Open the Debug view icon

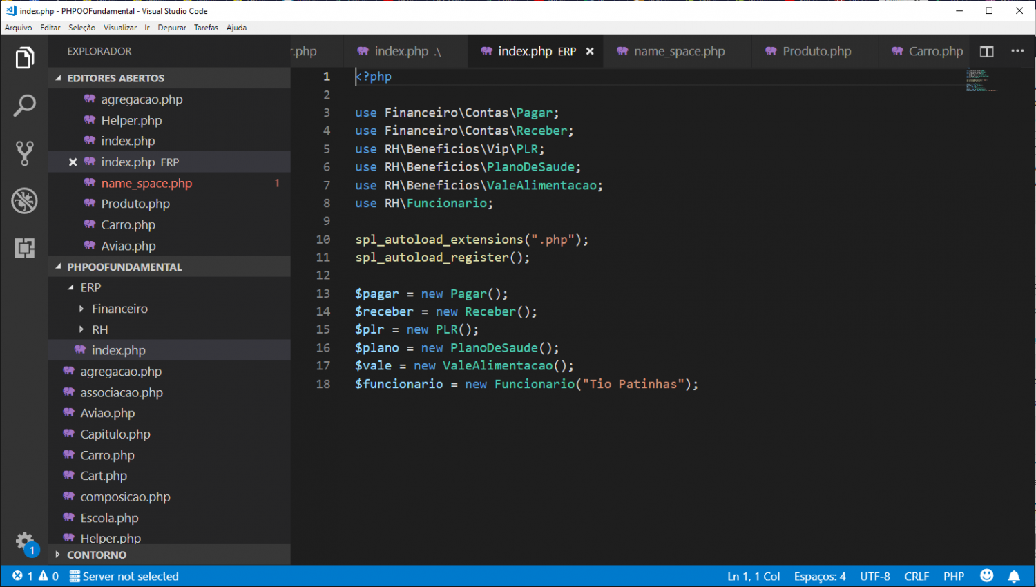[24, 201]
